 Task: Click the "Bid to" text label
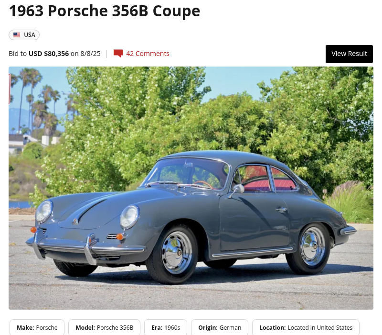[18, 54]
